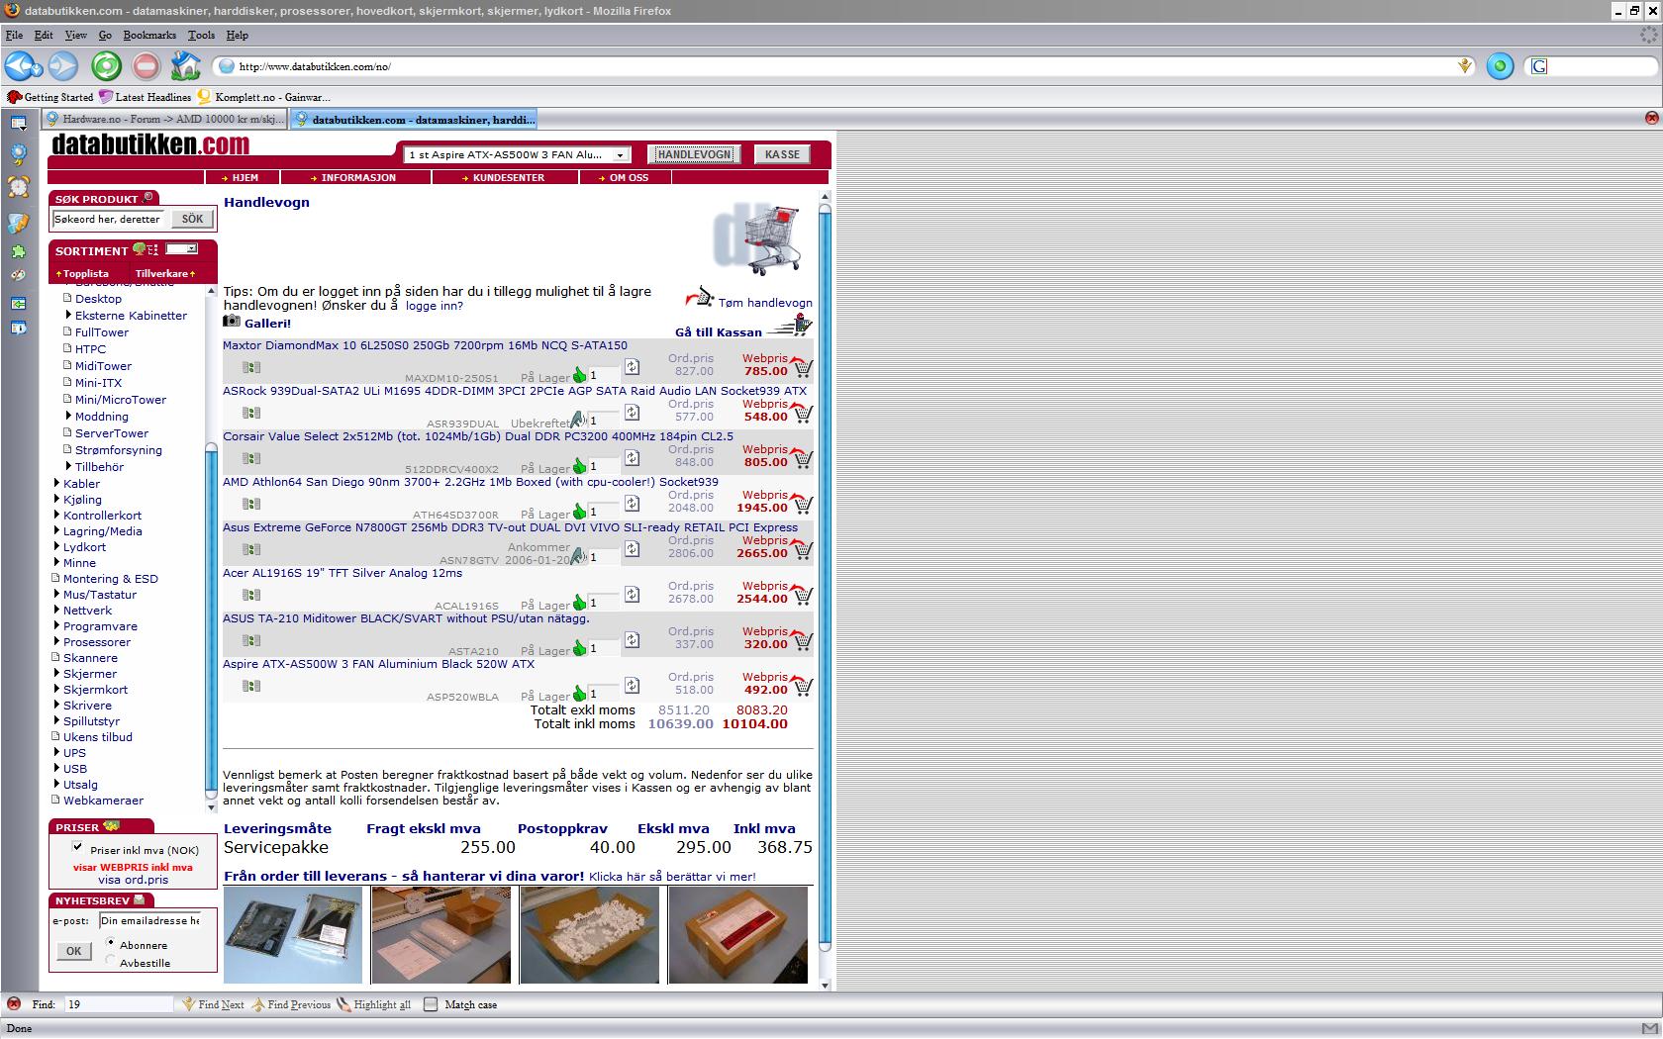The width and height of the screenshot is (1663, 1039).
Task: Click the newsletter OK button
Action: [x=73, y=951]
